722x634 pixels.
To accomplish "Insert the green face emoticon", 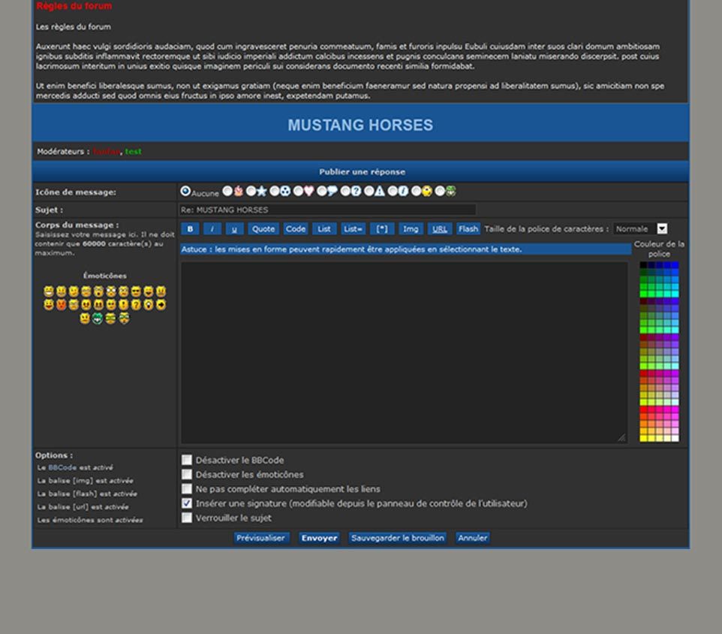I will click(x=98, y=319).
